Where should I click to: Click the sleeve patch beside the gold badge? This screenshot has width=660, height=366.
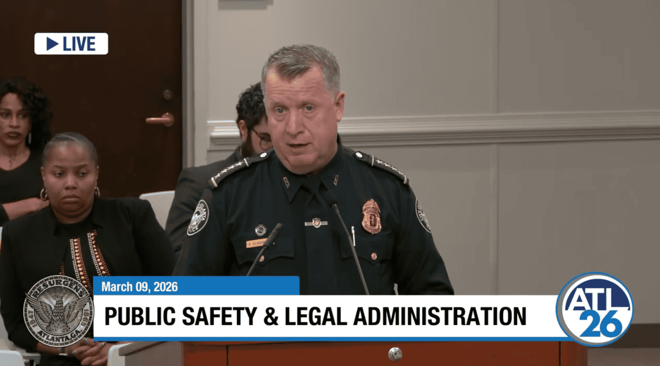pyautogui.click(x=423, y=215)
